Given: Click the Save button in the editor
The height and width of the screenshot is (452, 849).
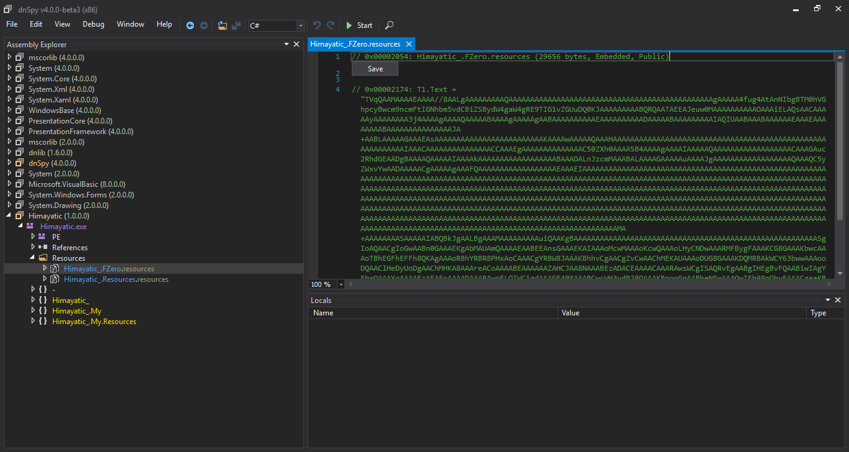Looking at the screenshot, I should 375,69.
